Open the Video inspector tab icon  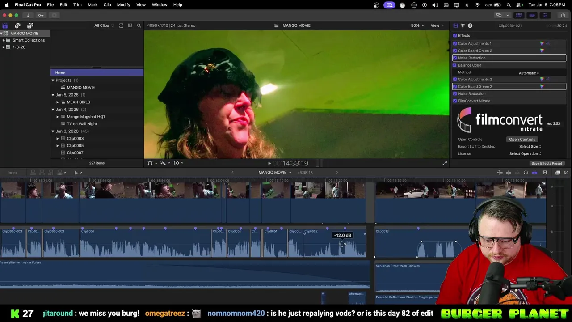(x=455, y=25)
